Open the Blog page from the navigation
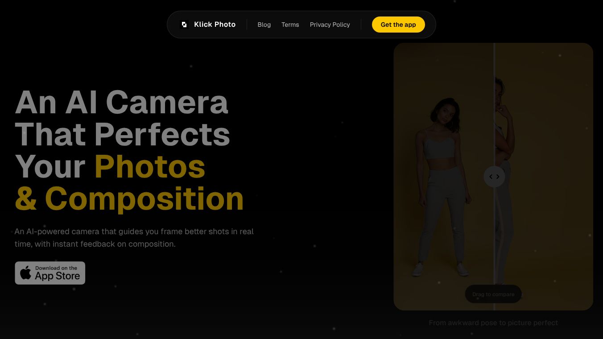This screenshot has width=603, height=339. 264,25
